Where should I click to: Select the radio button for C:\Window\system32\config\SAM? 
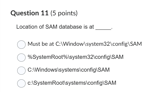pyautogui.click(x=21, y=44)
